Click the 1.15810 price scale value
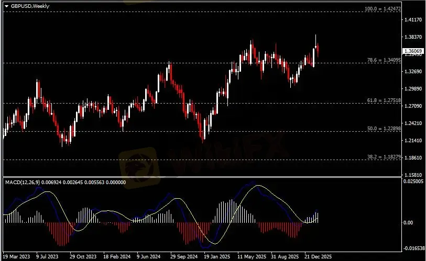 pos(413,175)
